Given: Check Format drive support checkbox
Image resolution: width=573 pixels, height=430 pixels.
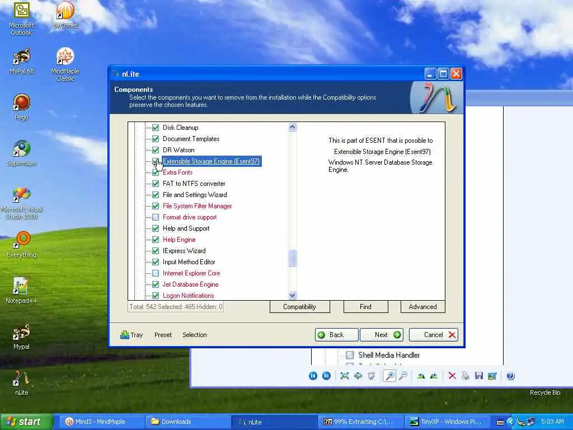Looking at the screenshot, I should [156, 217].
